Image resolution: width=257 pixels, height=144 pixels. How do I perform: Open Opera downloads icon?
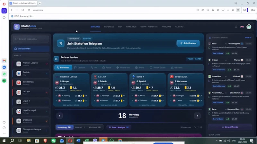click(x=228, y=10)
